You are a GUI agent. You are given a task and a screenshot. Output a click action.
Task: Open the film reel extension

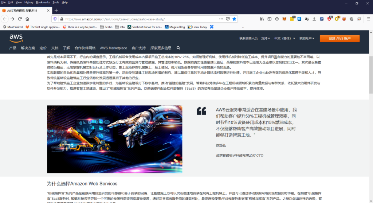click(x=352, y=19)
